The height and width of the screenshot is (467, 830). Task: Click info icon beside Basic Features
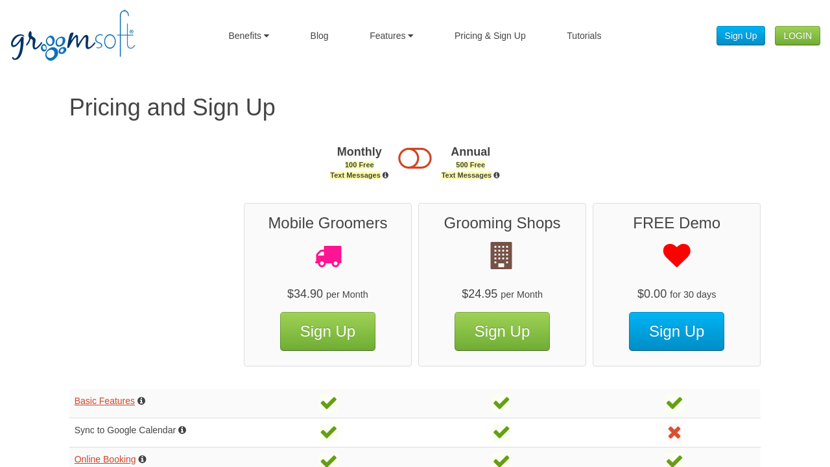click(x=141, y=401)
